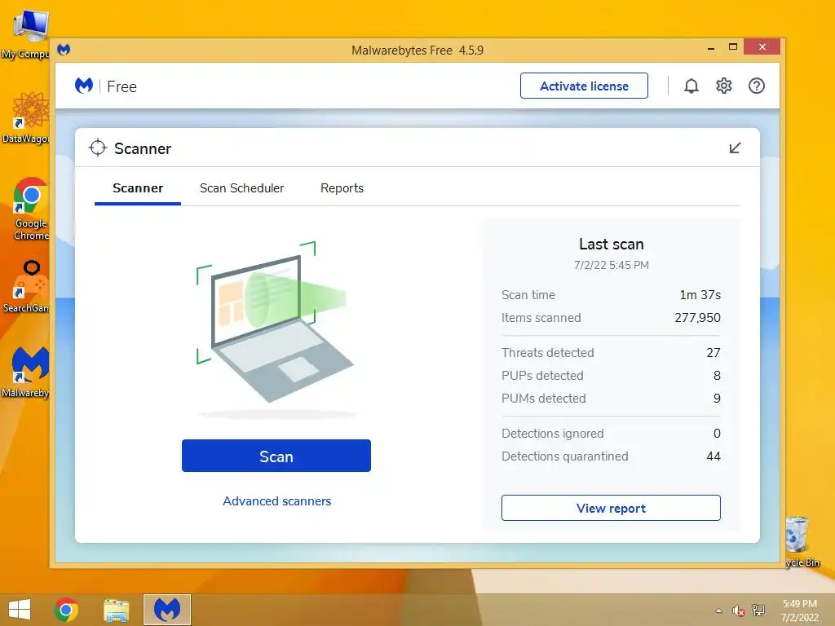This screenshot has width=835, height=626.
Task: Click the Detections ignored count 0
Action: [x=717, y=434]
